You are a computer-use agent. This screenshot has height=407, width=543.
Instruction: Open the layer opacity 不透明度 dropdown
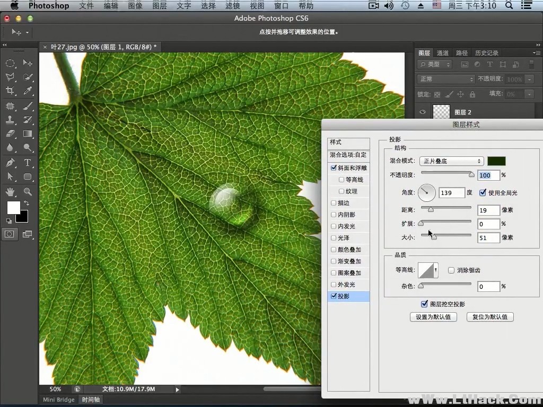530,79
